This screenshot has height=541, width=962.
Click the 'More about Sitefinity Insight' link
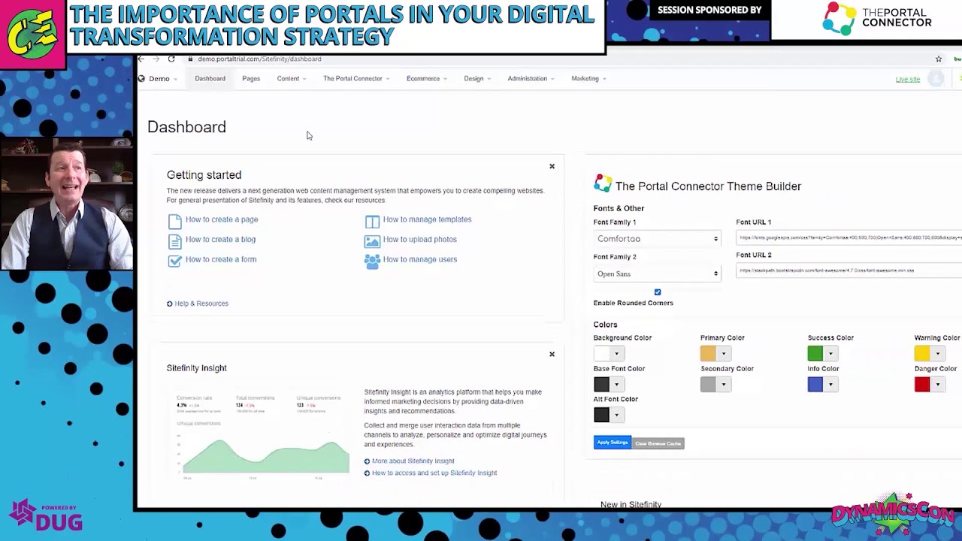413,461
